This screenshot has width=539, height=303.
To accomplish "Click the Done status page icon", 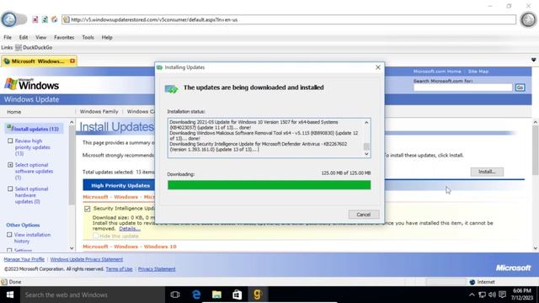I will [4, 282].
